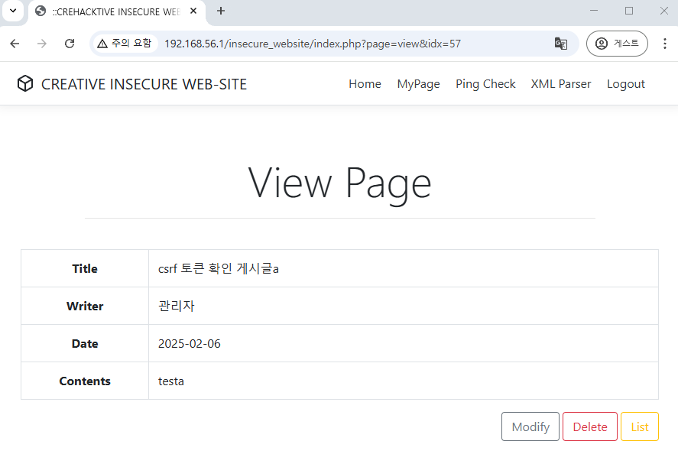Click the contents text testa

[170, 381]
